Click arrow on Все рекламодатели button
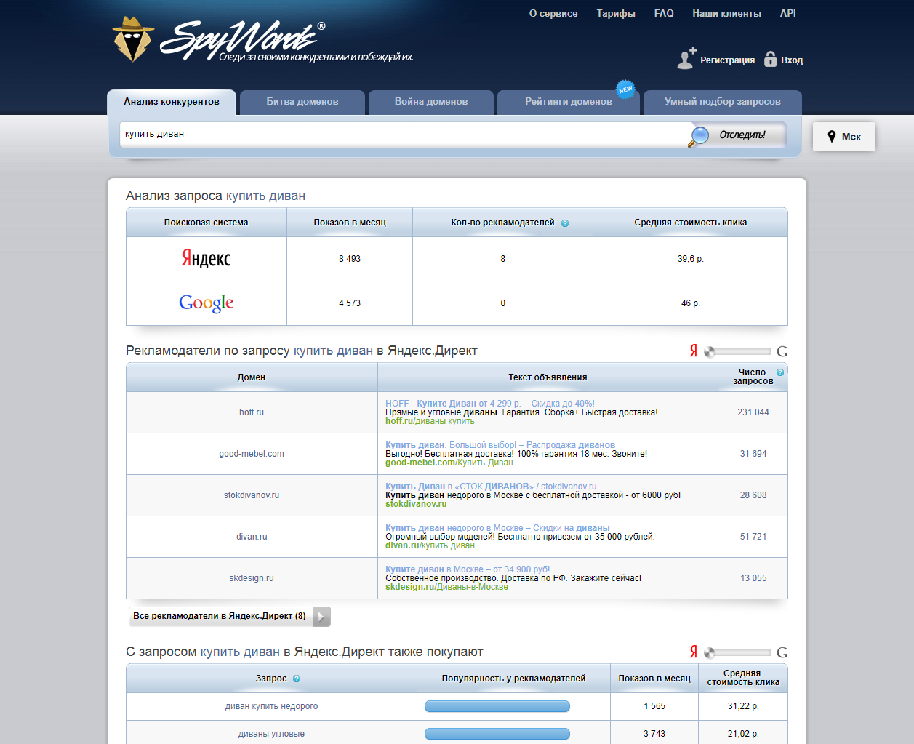The height and width of the screenshot is (744, 914). pos(321,616)
